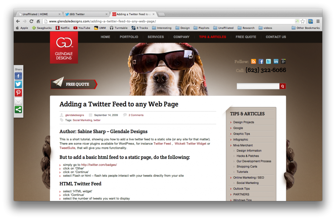Open the Netflix bookmark
Image resolution: width=336 pixels, height=220 pixels.
63,28
